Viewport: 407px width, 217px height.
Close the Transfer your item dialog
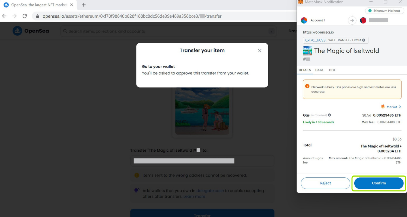tap(260, 51)
